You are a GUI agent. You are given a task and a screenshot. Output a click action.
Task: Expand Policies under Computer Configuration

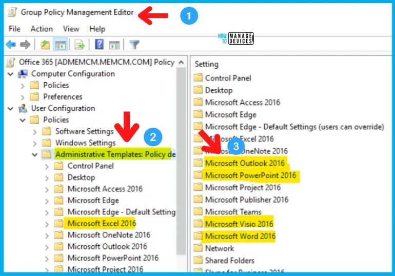[x=23, y=86]
